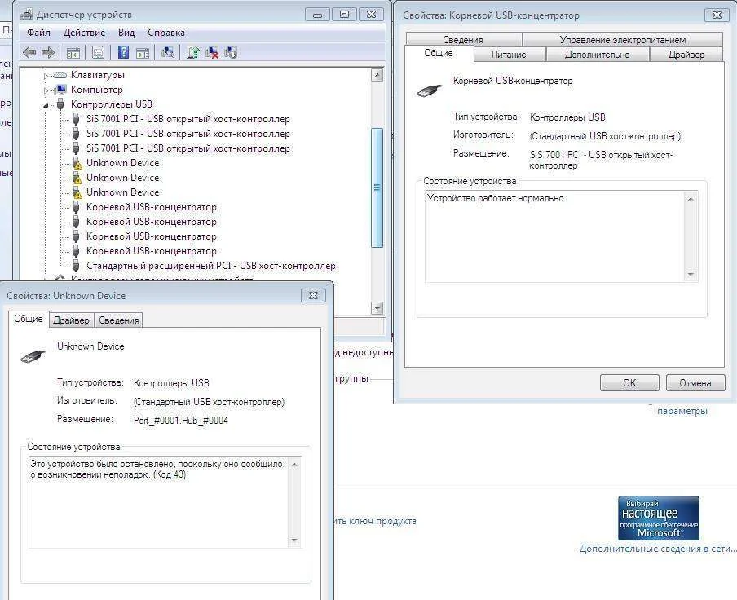Image resolution: width=737 pixels, height=600 pixels.
Task: Collapse the Контроллеры USB tree node
Action: coord(46,105)
